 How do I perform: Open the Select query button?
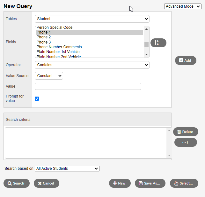pos(184,183)
